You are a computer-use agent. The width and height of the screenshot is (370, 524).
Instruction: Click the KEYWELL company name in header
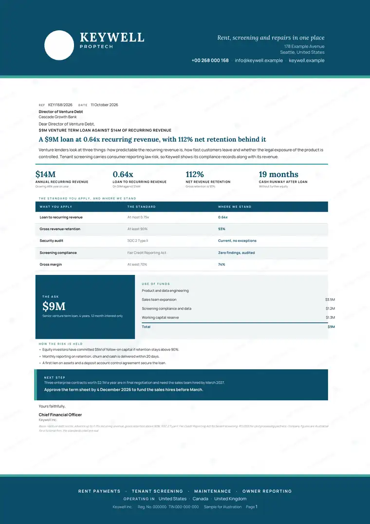pos(112,37)
